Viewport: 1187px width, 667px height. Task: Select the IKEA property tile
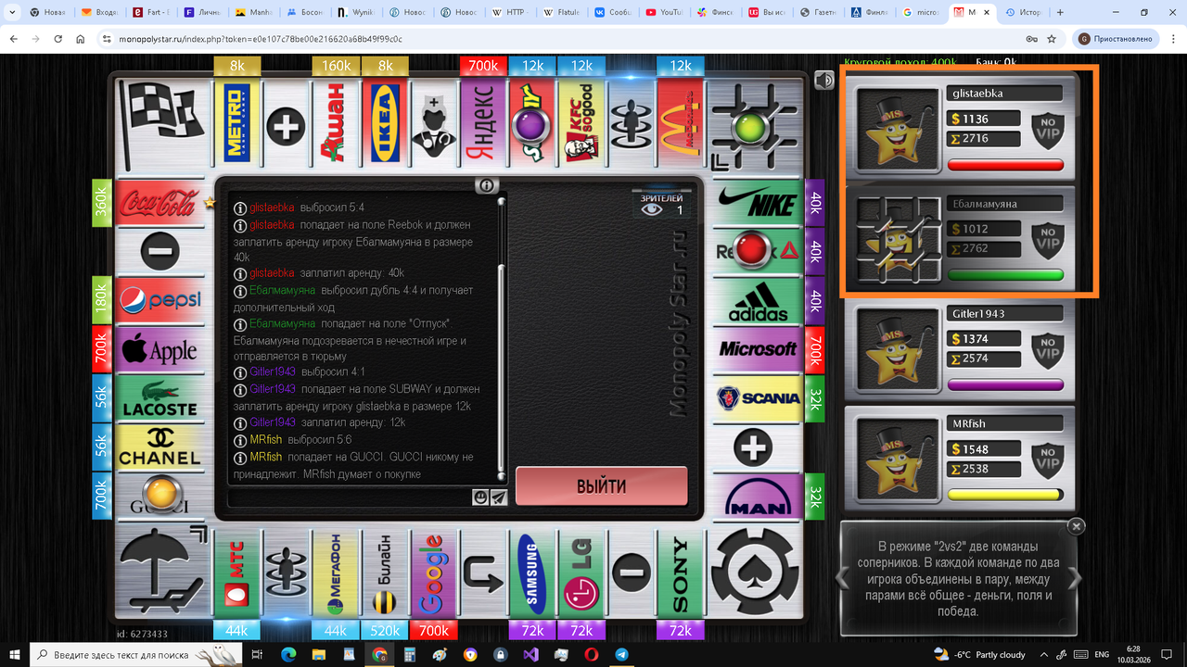(385, 125)
